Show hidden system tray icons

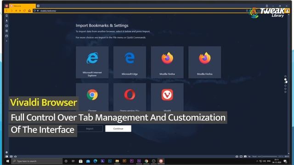[x=257, y=161]
